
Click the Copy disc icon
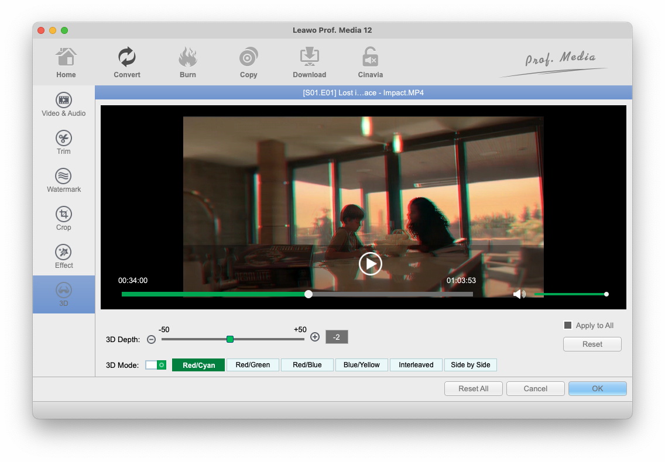coord(249,58)
